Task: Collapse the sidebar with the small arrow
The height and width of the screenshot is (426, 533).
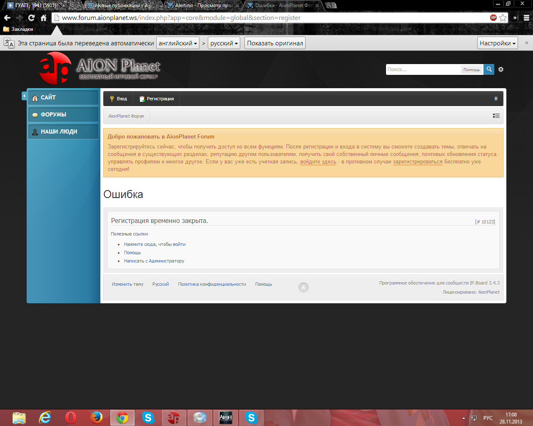Action: (24, 96)
